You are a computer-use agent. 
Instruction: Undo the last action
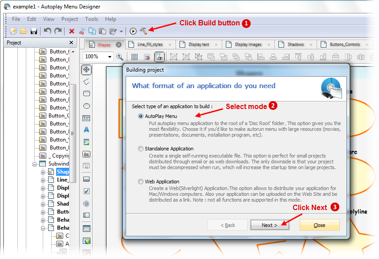pos(47,31)
